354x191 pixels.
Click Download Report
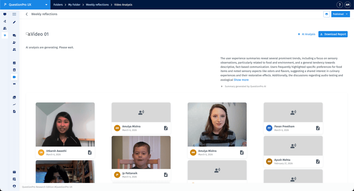click(x=333, y=34)
